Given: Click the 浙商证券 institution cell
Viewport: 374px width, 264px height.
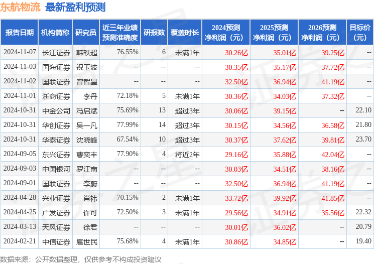Looking at the screenshot, I should pyautogui.click(x=56, y=96).
